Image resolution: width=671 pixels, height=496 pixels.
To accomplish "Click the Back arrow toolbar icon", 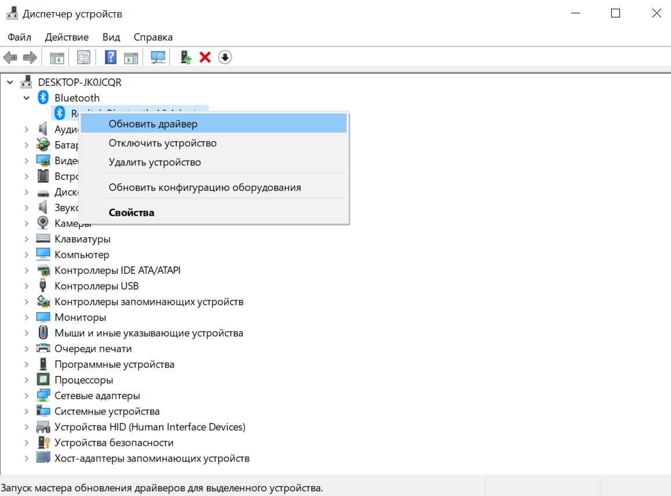I will click(x=10, y=57).
